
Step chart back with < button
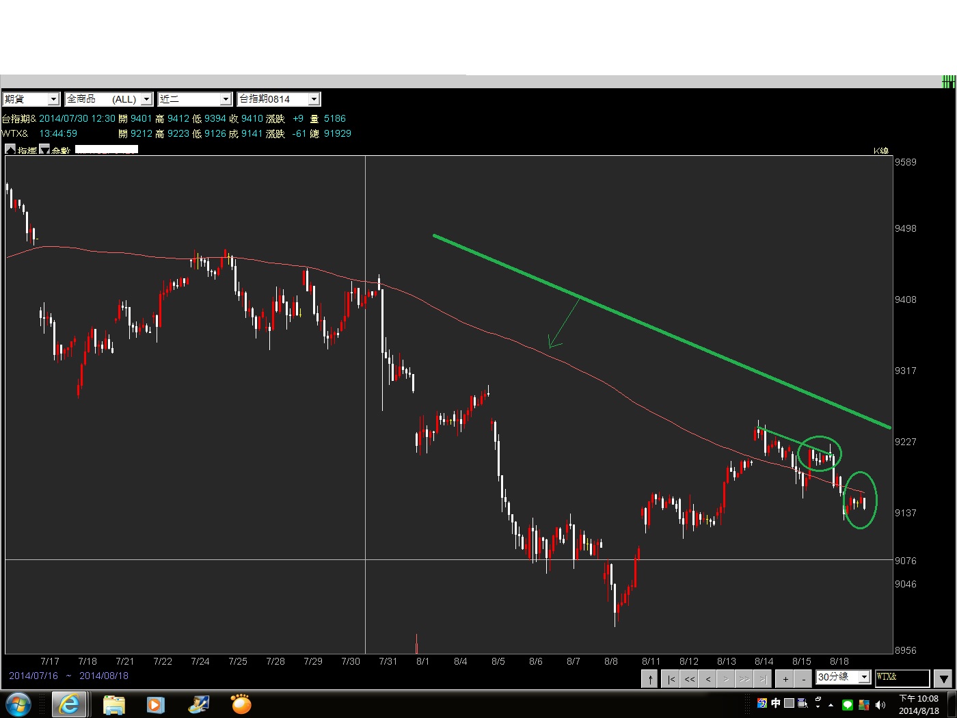(708, 678)
